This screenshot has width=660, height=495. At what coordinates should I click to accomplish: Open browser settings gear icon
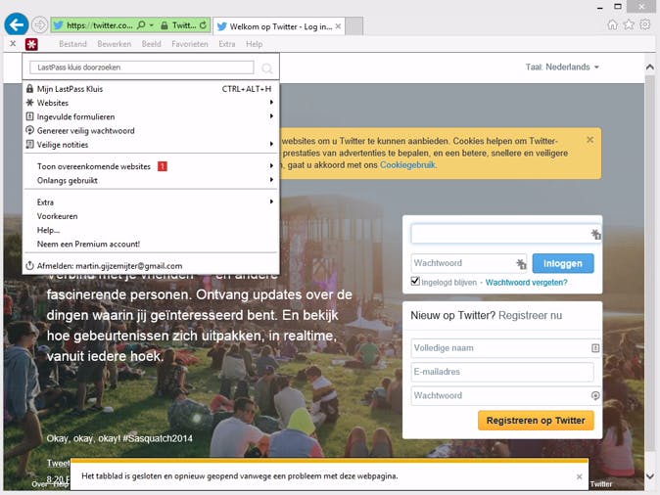645,24
